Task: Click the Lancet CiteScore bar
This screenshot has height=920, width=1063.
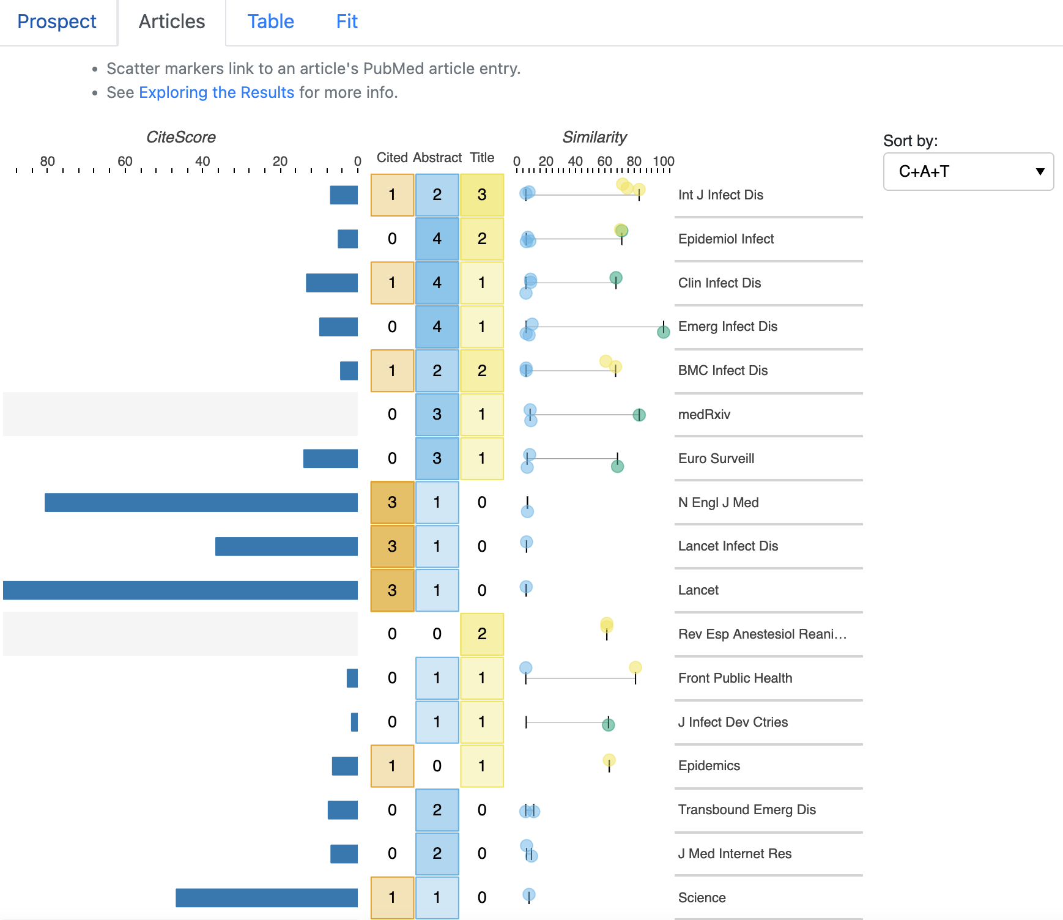Action: click(180, 590)
